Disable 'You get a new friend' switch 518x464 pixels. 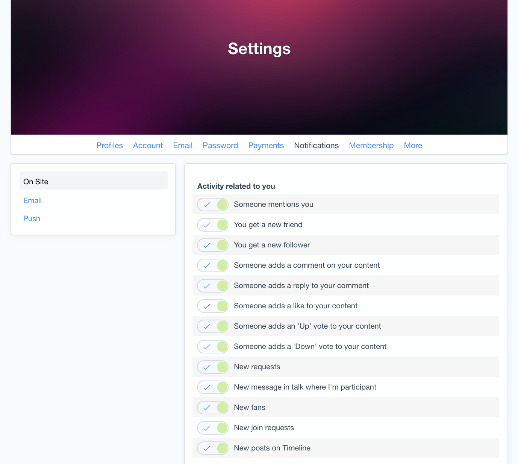pos(213,225)
